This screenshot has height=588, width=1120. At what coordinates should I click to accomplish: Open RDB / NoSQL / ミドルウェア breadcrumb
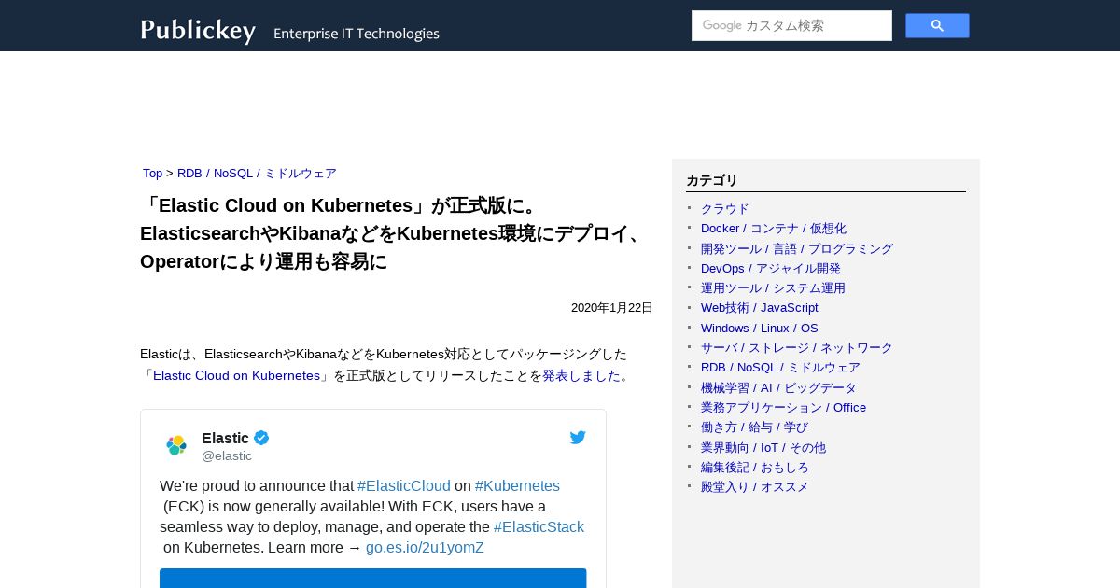click(x=257, y=174)
